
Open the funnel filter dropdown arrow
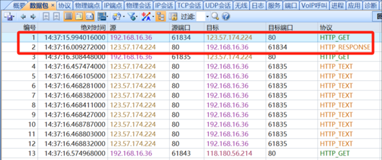(x=137, y=17)
